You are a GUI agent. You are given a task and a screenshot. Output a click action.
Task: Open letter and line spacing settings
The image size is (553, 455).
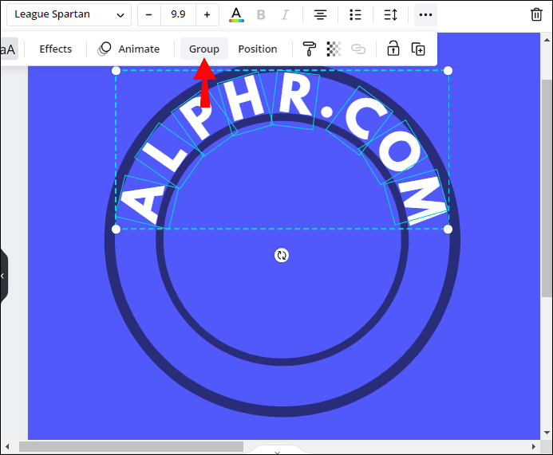[x=390, y=15]
